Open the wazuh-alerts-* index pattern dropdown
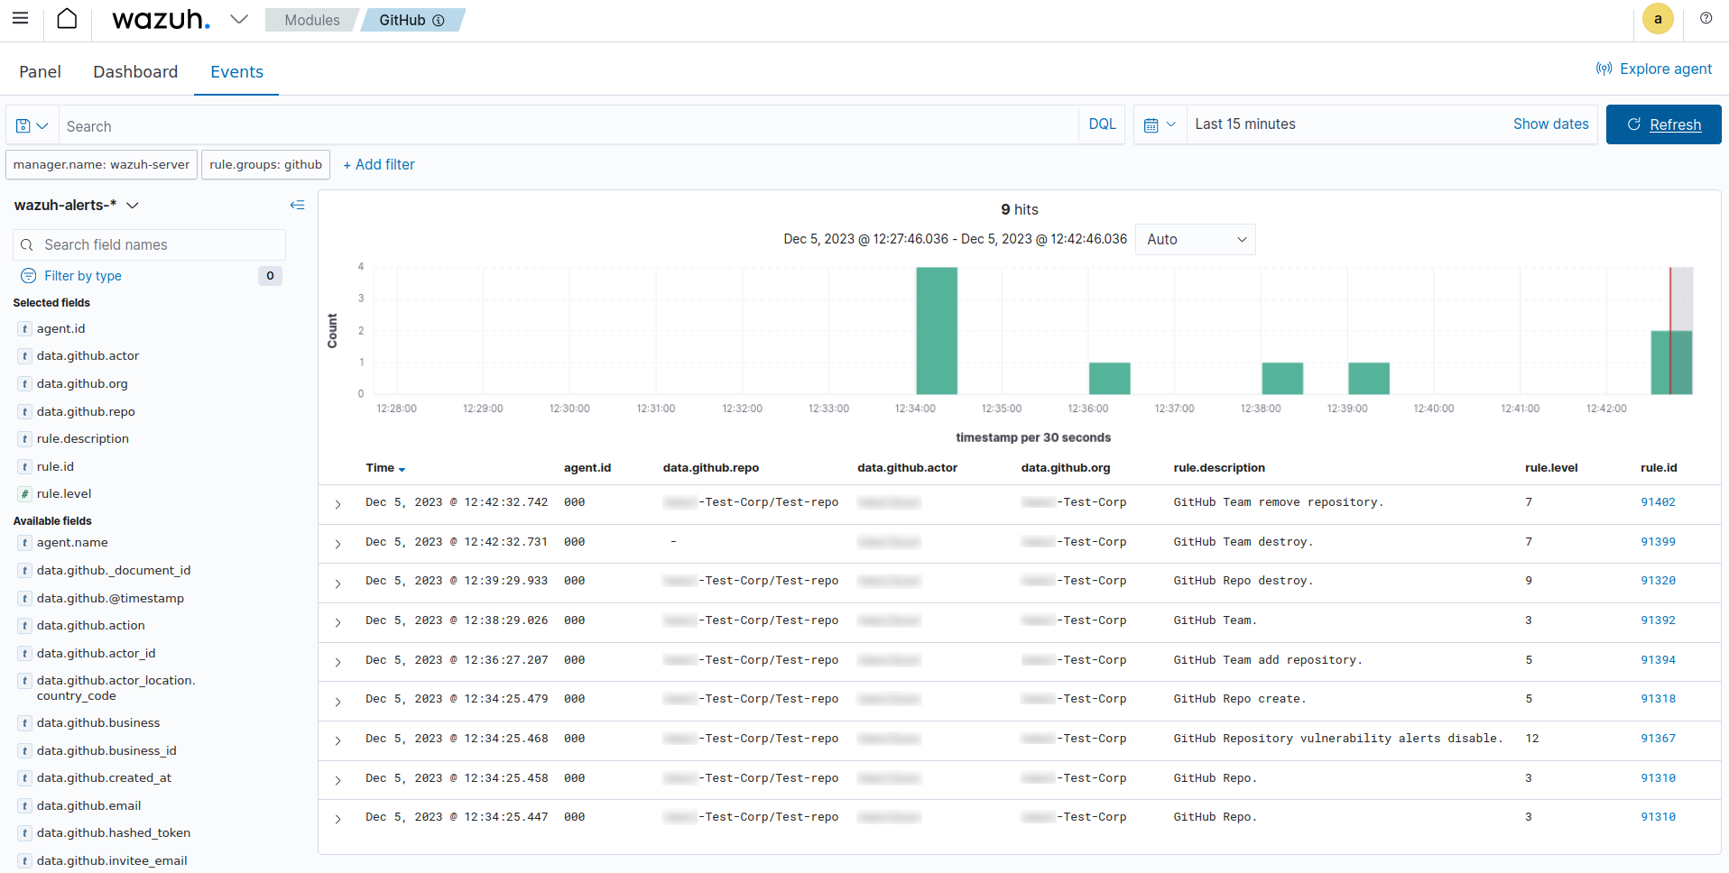Screen dimensions: 1729x873 tap(77, 206)
